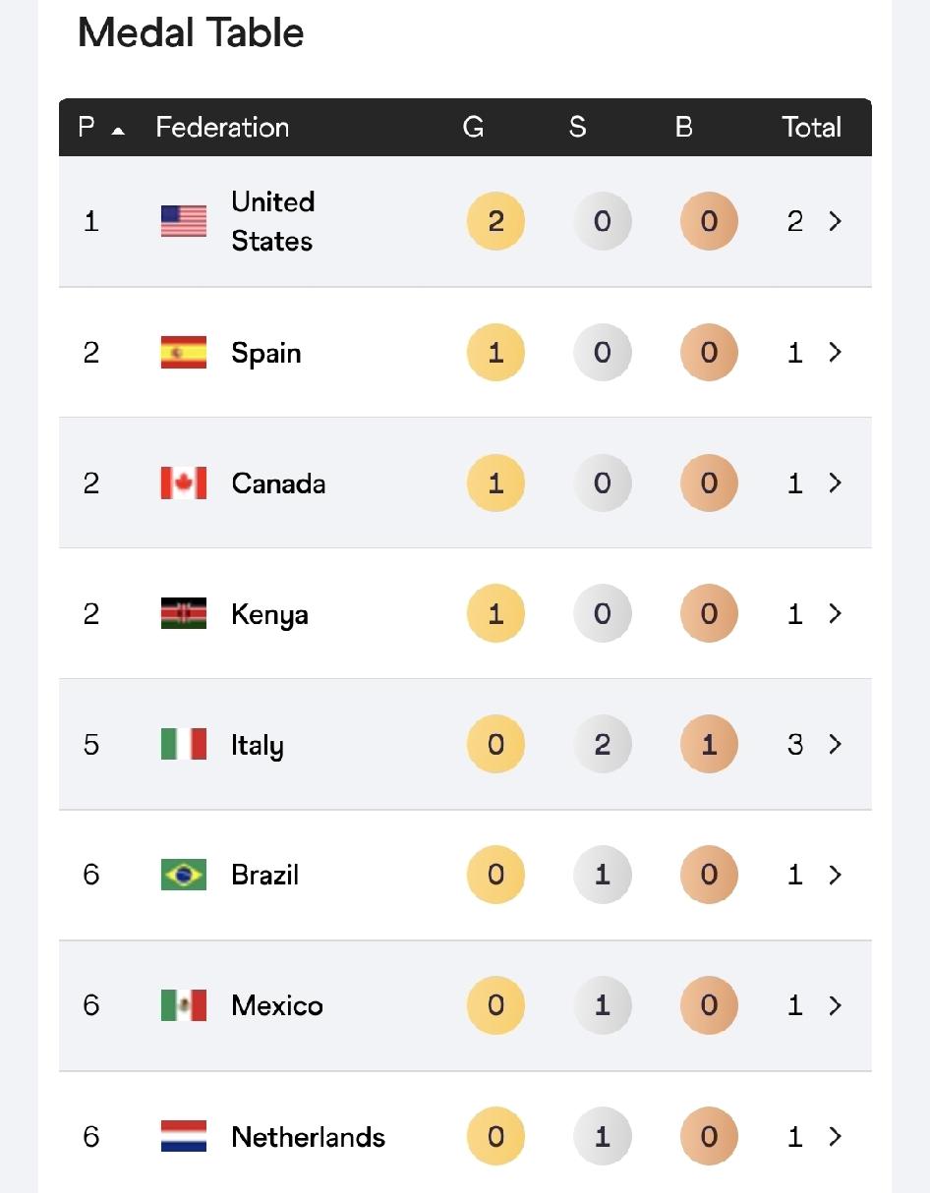Click United States gold medal count badge
The width and height of the screenshot is (930, 1193).
[495, 221]
